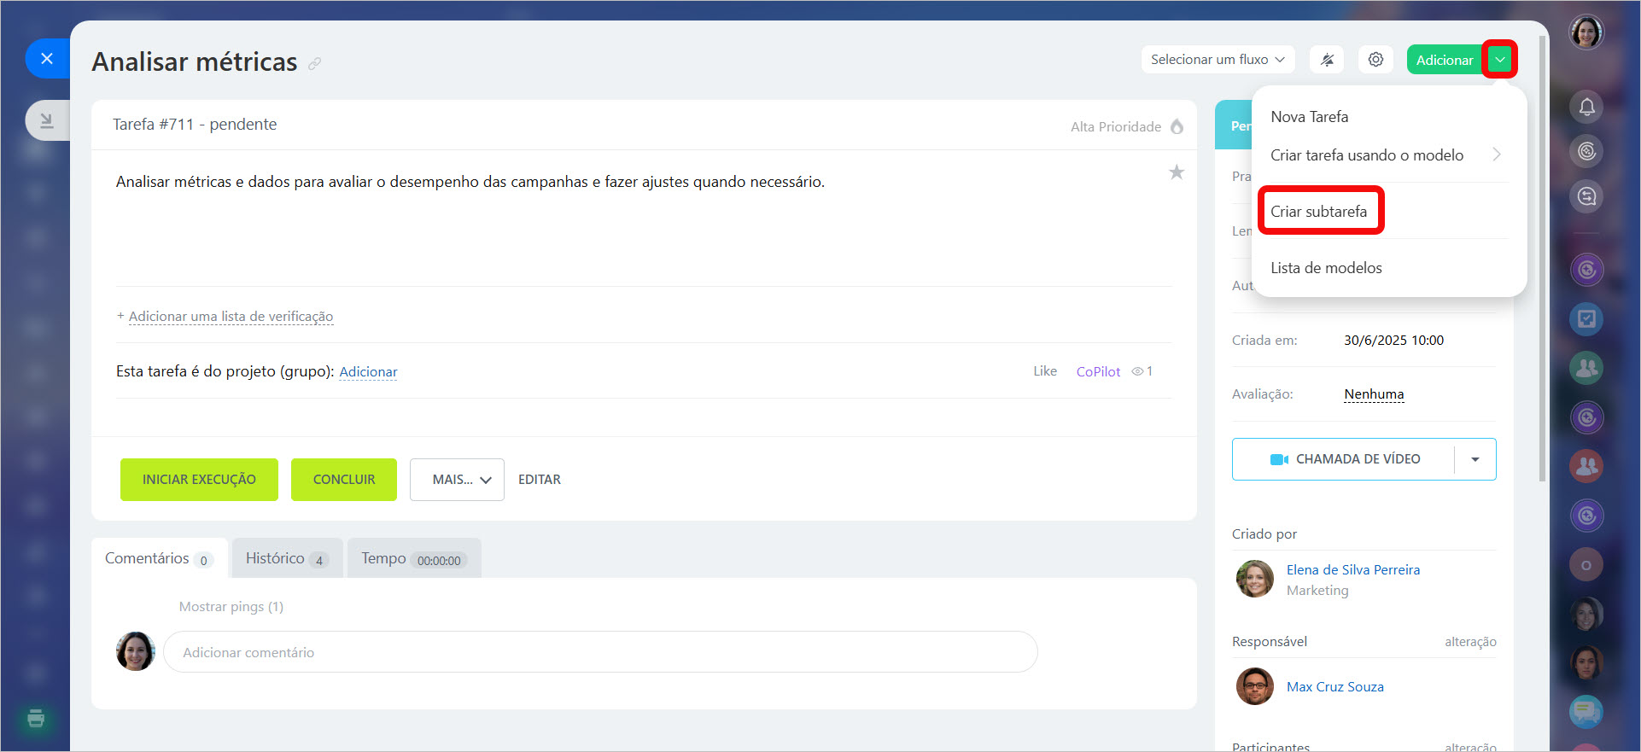This screenshot has height=752, width=1641.
Task: Toggle the favorite star on the task description
Action: coord(1177,172)
